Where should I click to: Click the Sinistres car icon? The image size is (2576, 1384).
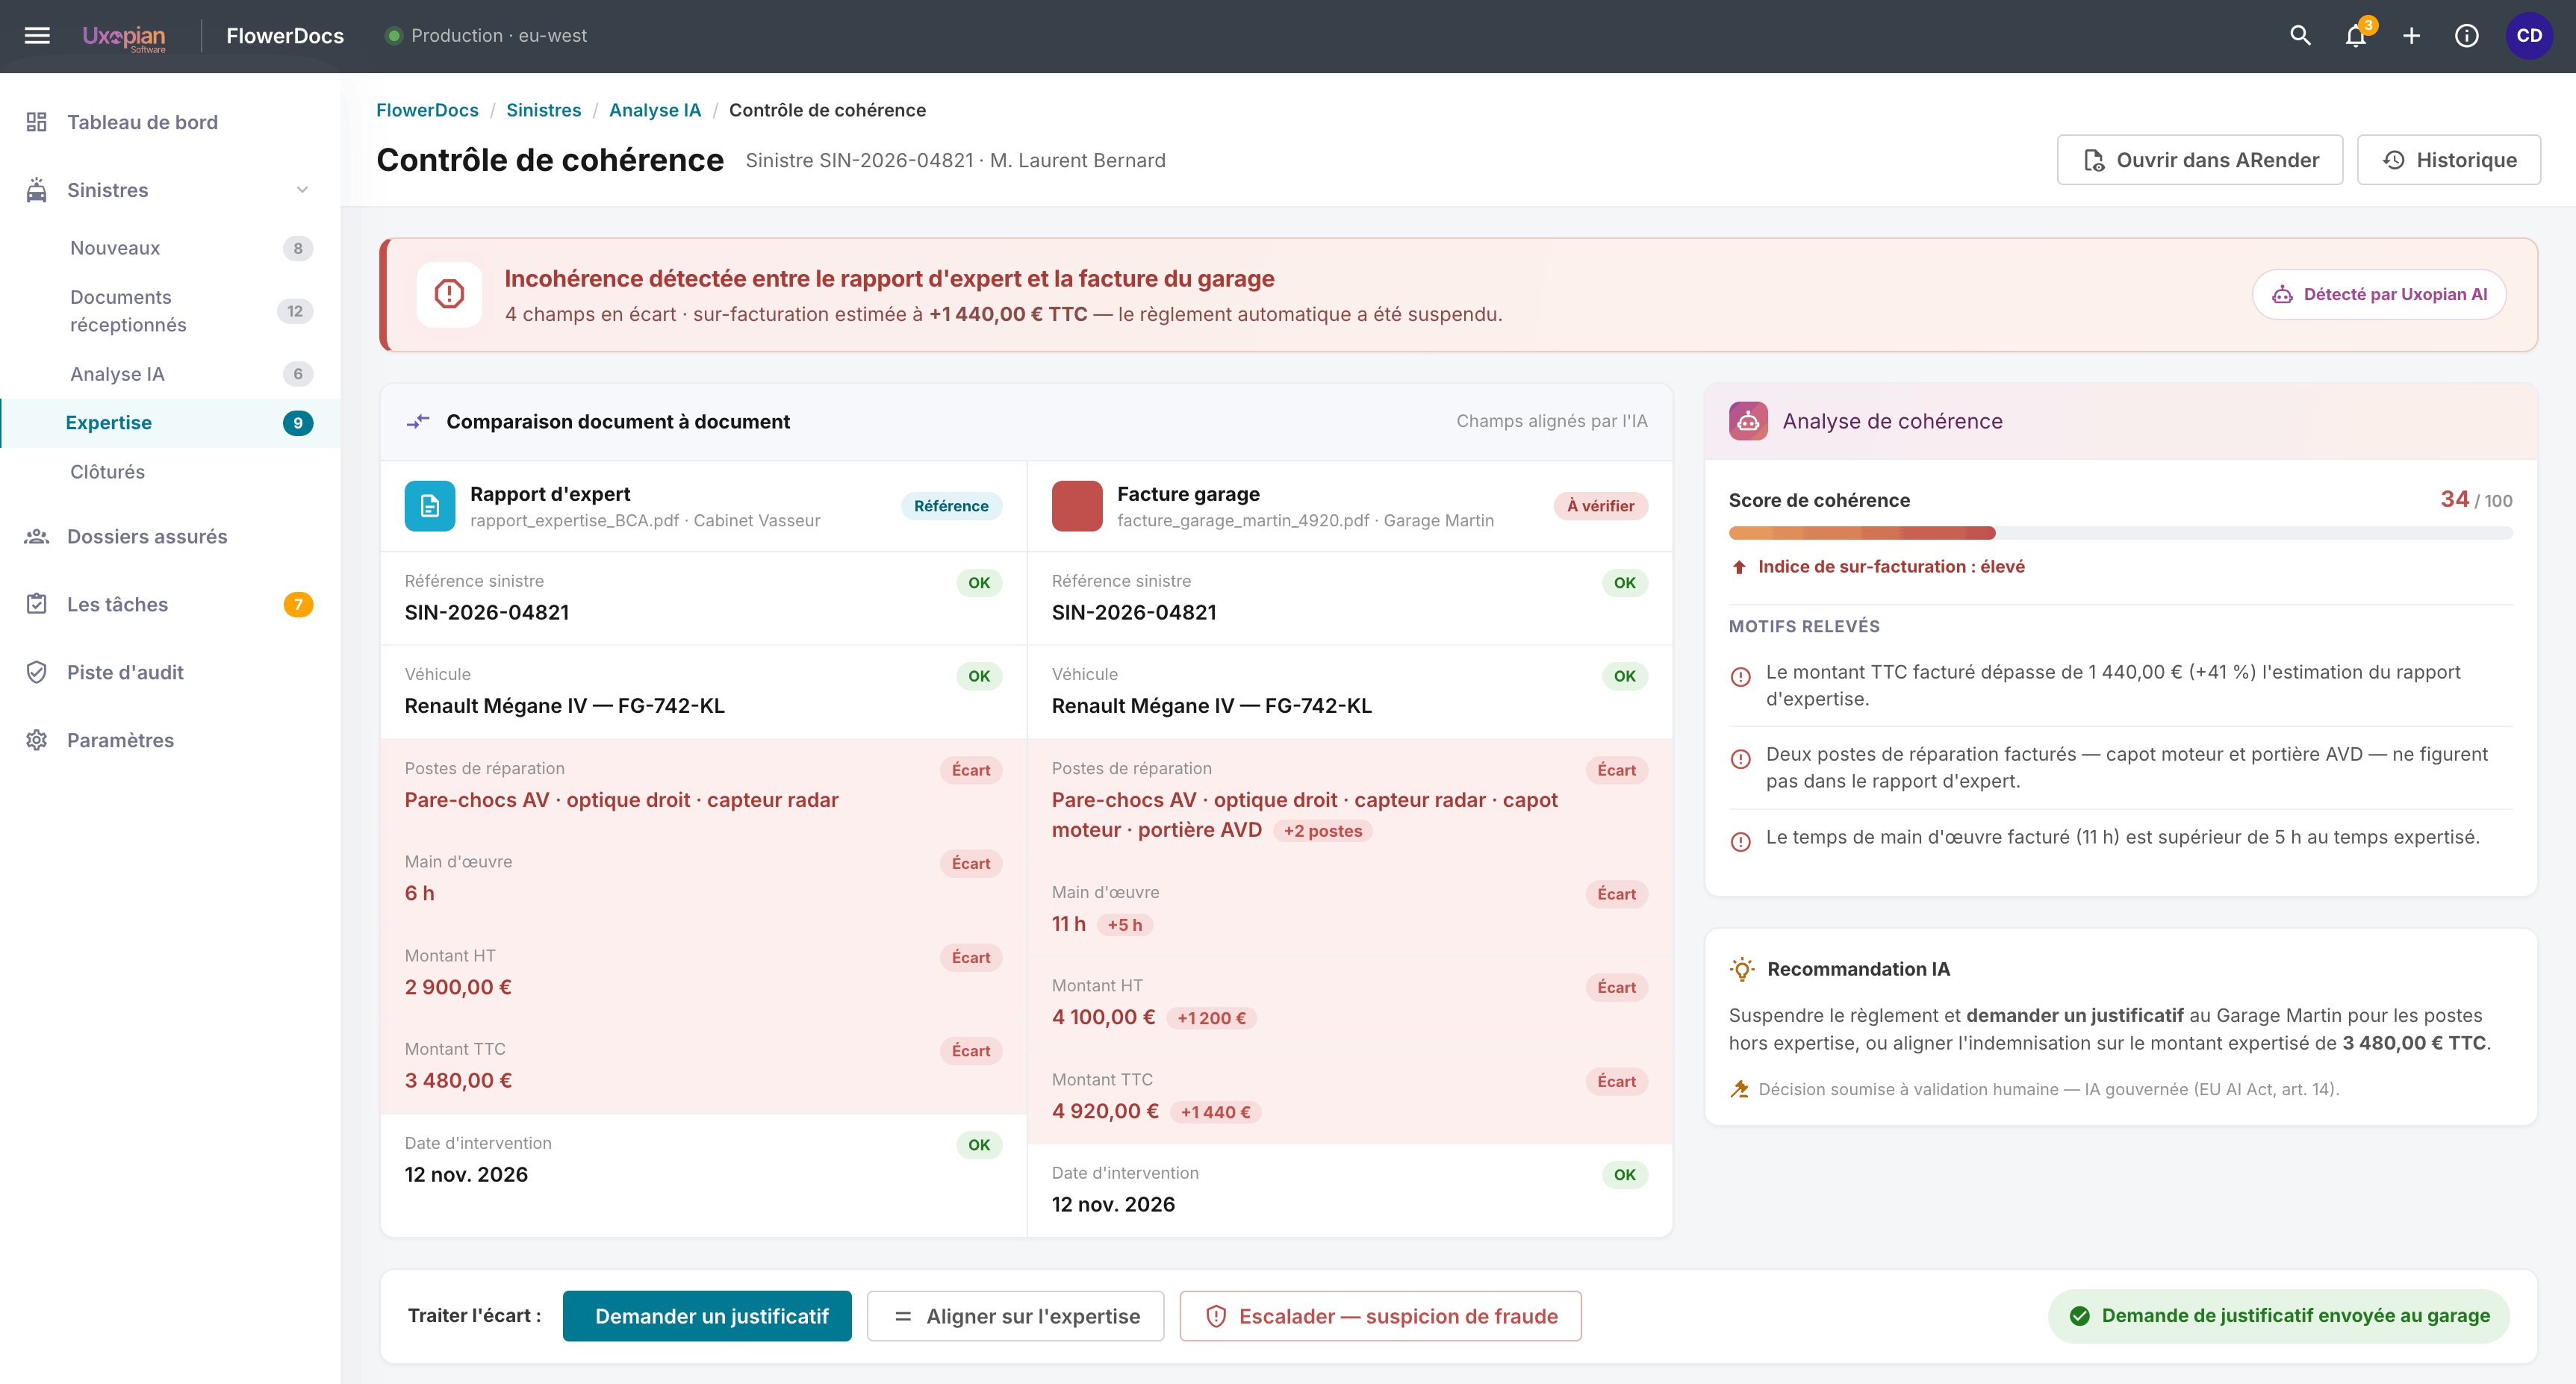click(37, 190)
